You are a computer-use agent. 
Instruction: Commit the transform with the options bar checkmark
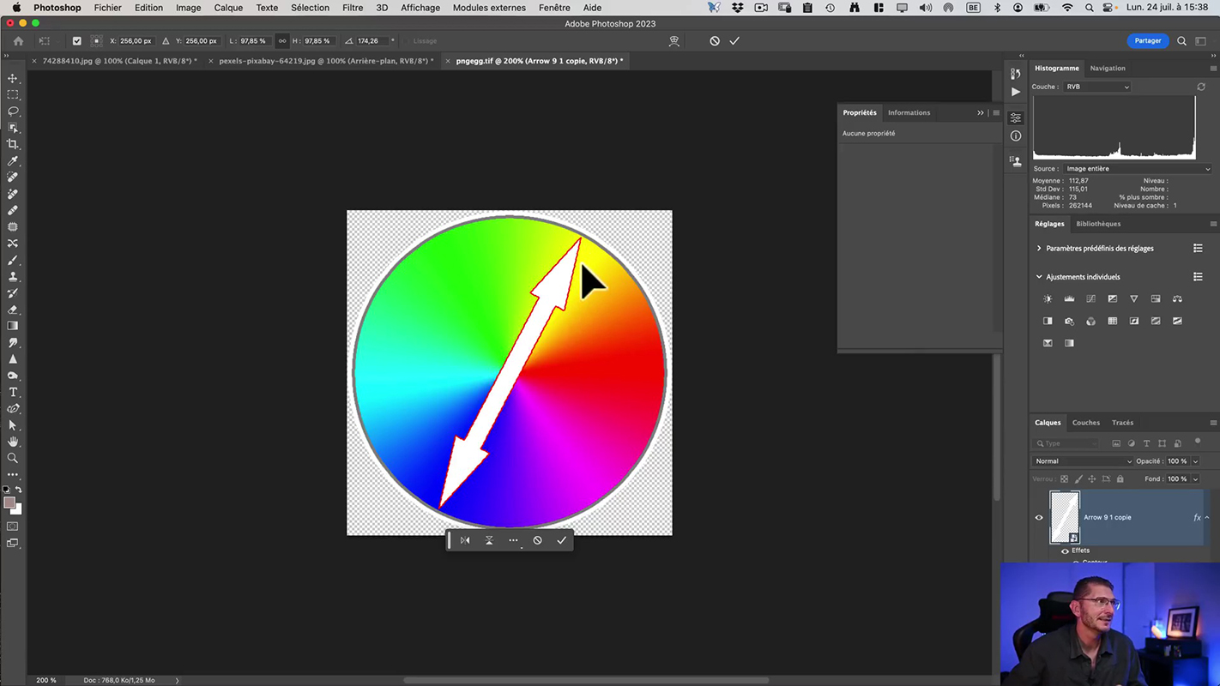(734, 41)
